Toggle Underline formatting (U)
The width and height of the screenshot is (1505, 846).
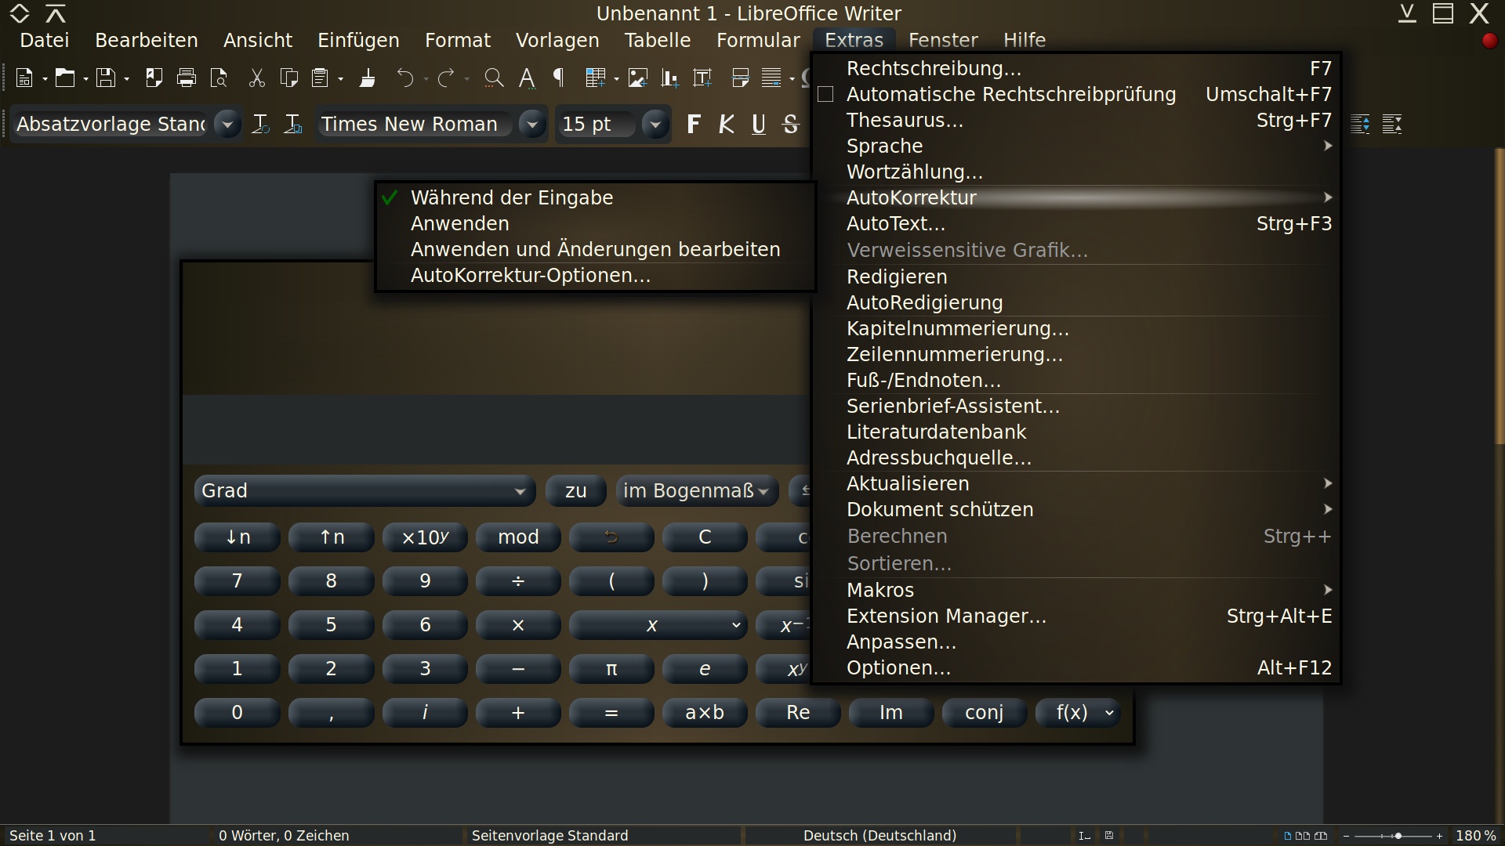point(759,124)
